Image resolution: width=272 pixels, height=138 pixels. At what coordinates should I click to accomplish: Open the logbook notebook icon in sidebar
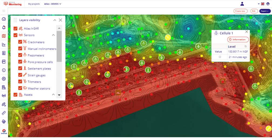coord(4,62)
